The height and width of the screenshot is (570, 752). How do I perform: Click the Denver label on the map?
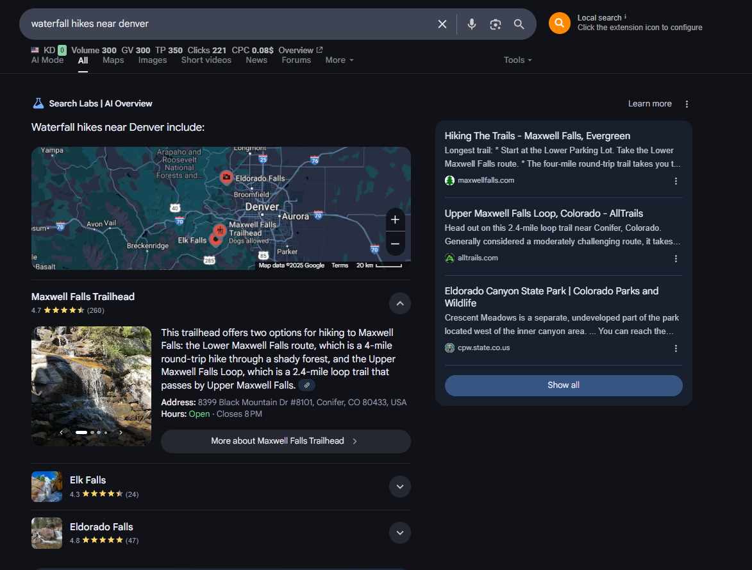[x=262, y=207]
